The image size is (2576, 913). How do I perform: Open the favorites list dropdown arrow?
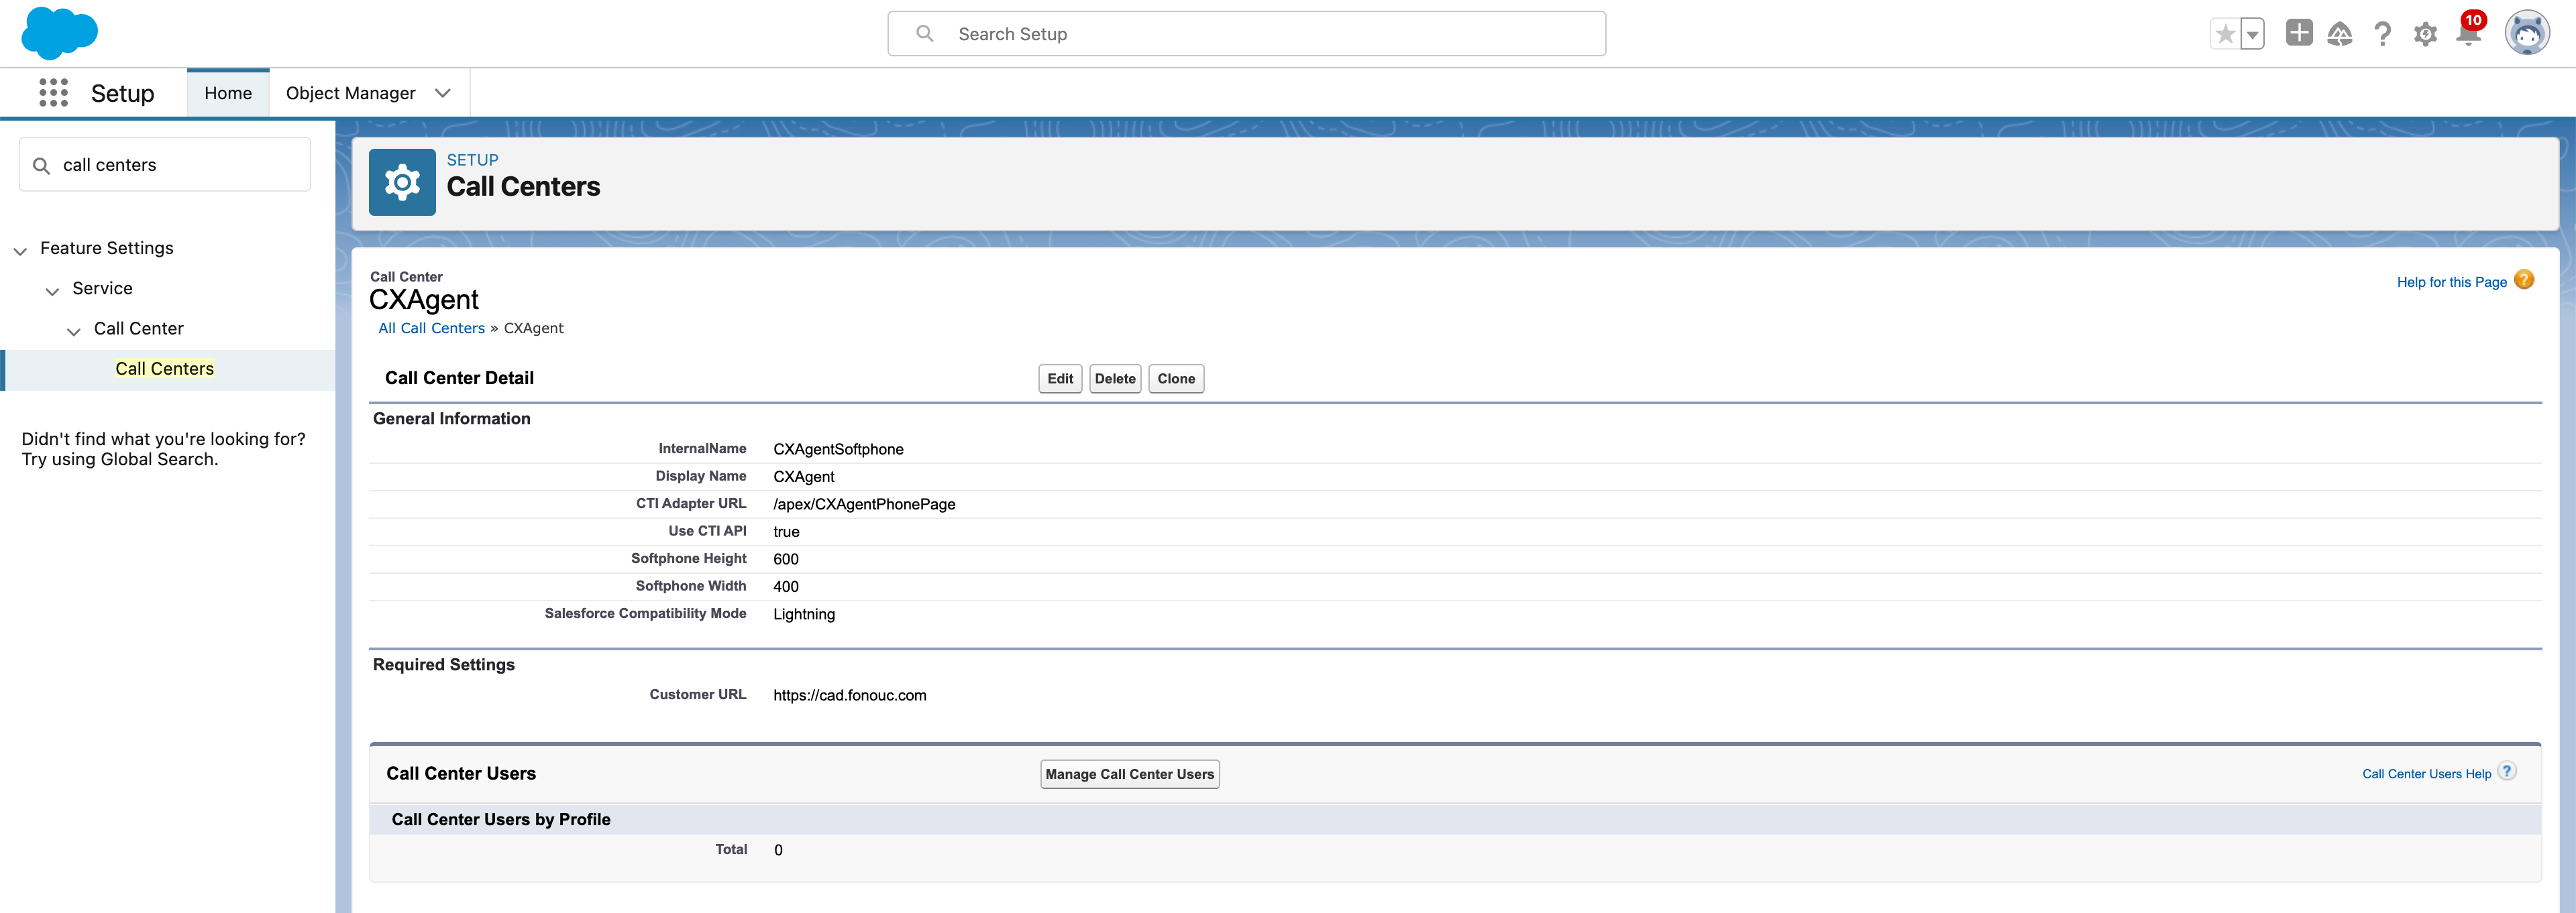click(x=2252, y=34)
